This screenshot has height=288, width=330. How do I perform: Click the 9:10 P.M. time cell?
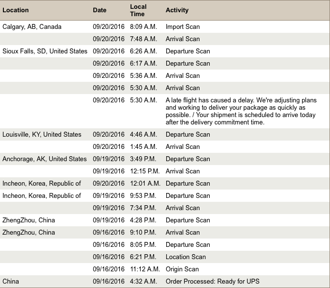point(143,232)
